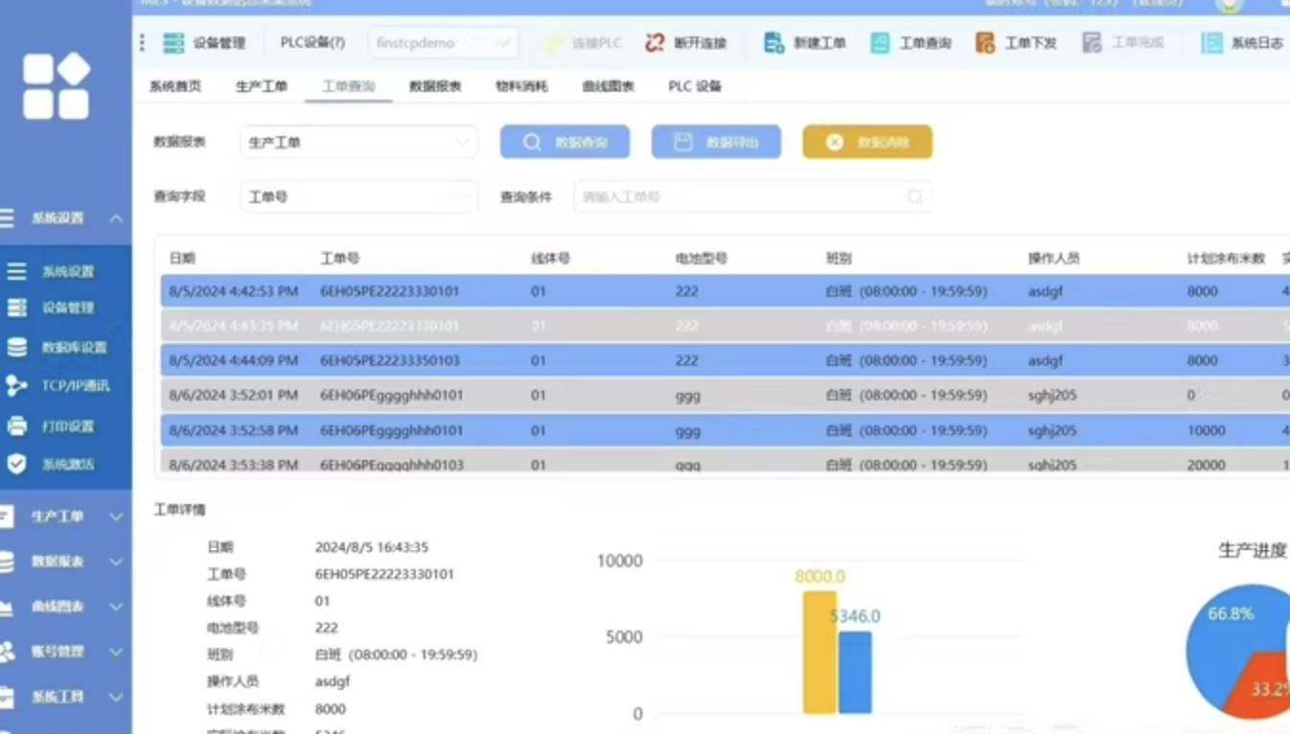Viewport: 1290px width, 734px height.
Task: Click the 断开连接 disconnect icon
Action: coord(655,43)
